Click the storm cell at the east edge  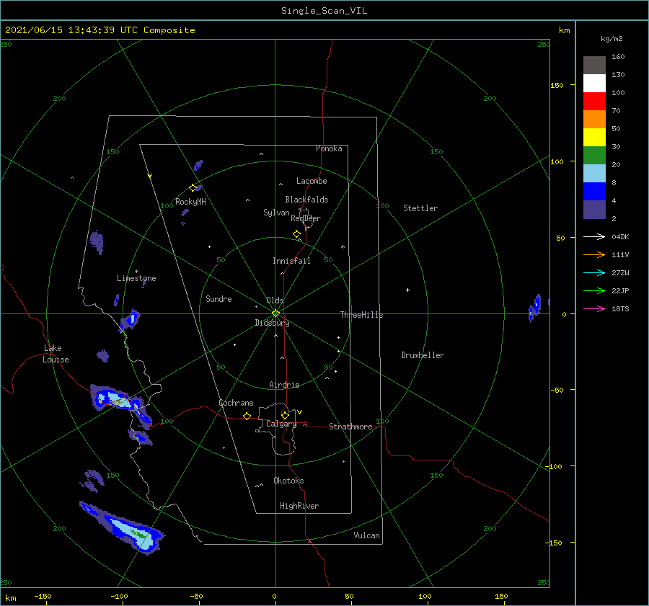pos(535,308)
